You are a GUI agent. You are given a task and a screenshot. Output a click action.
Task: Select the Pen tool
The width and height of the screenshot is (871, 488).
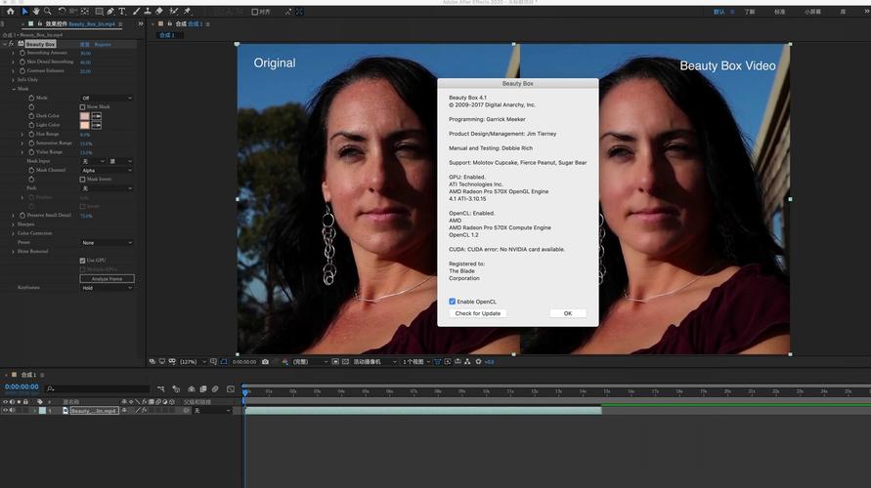point(110,11)
